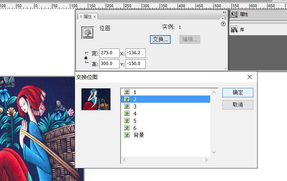Click the list scroll-down arrow
This screenshot has height=181, width=287.
click(x=214, y=152)
